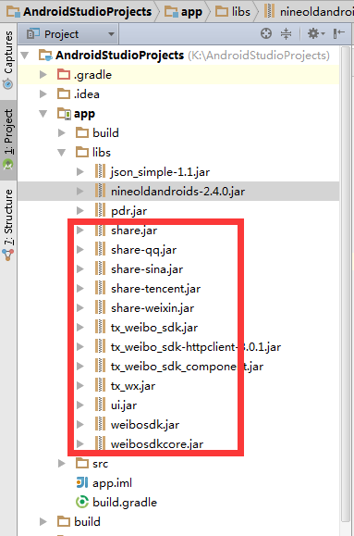Toggle the 1: Project side tab
The height and width of the screenshot is (536, 354).
tap(8, 140)
